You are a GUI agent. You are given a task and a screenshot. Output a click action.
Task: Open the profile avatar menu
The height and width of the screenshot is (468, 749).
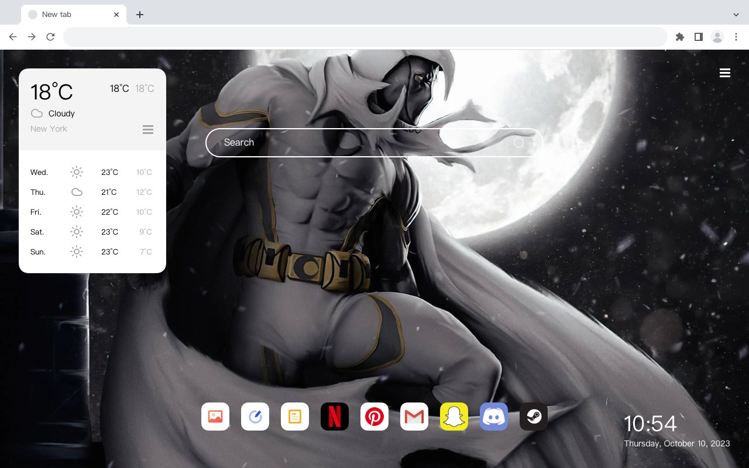coord(717,37)
